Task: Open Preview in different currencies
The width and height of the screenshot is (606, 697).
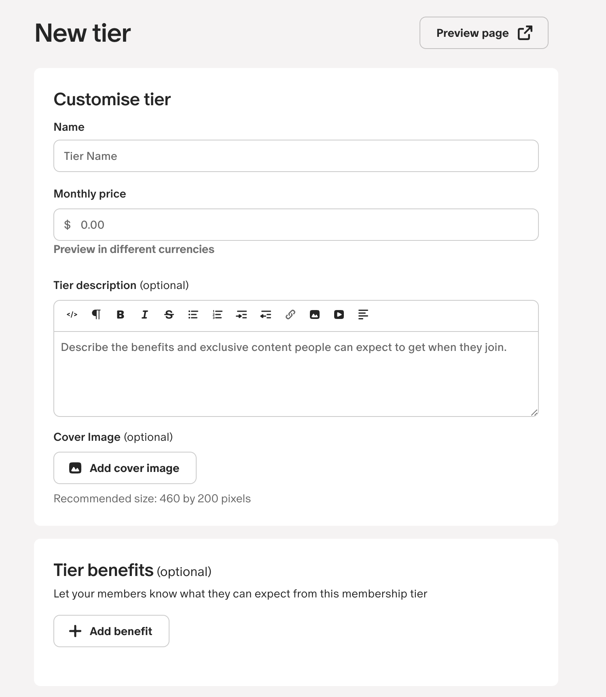Action: pyautogui.click(x=134, y=249)
